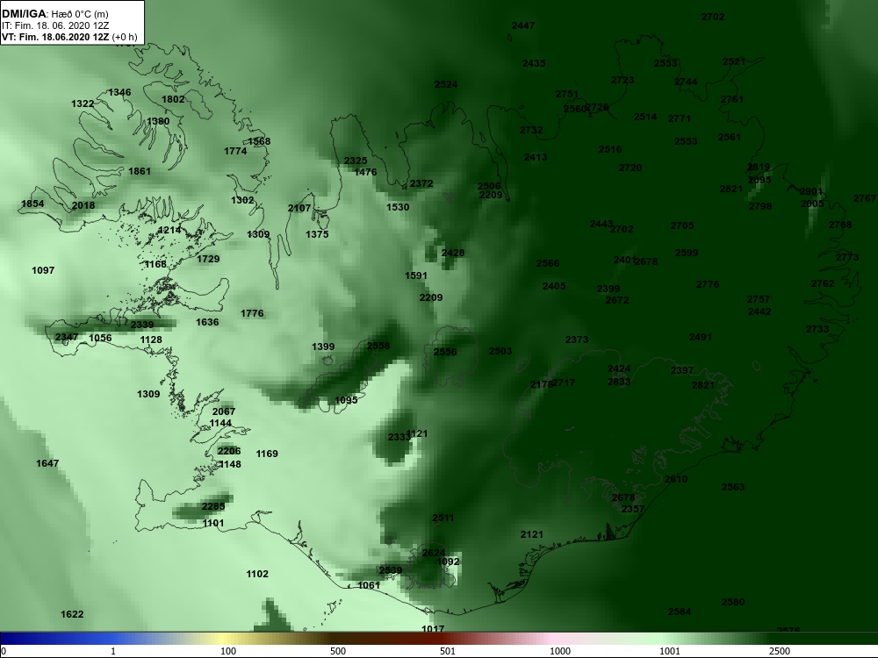Select the 2121 value in the south
878x658 pixels.
pos(531,534)
